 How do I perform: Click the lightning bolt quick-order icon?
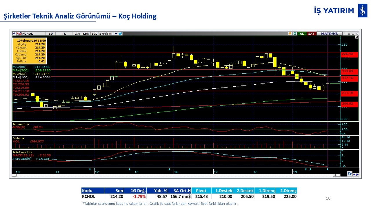[290, 34]
